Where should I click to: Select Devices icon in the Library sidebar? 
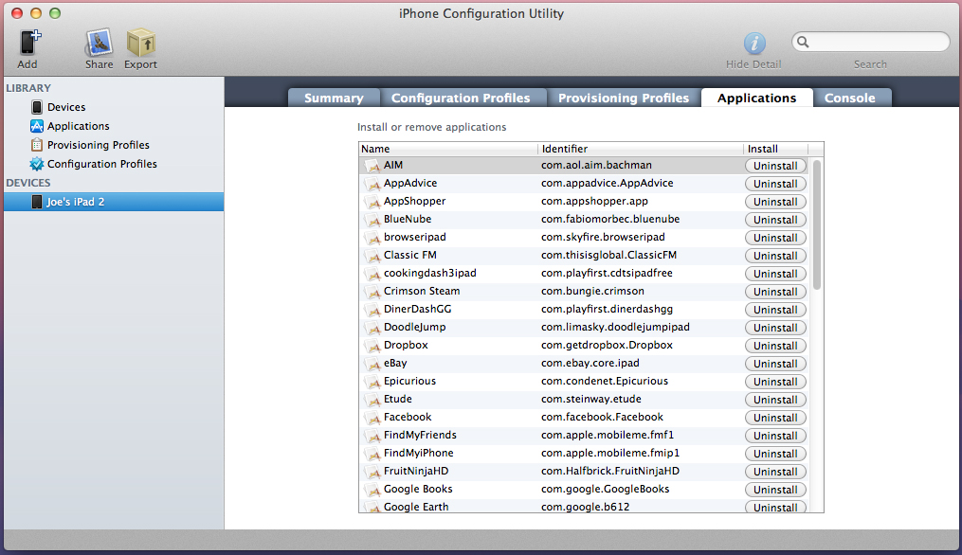pos(37,107)
